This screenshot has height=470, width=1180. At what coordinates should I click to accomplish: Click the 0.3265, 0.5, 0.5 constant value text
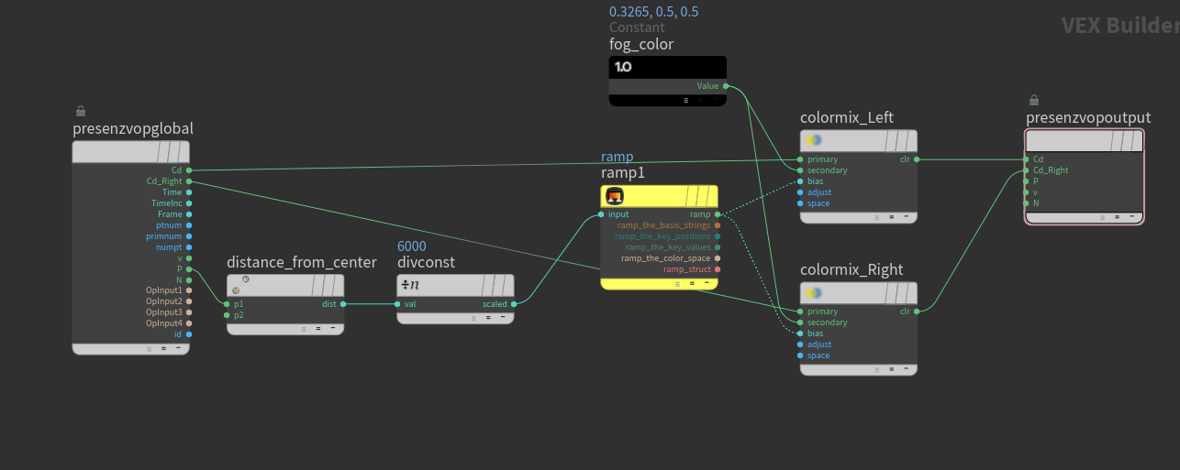pyautogui.click(x=654, y=12)
